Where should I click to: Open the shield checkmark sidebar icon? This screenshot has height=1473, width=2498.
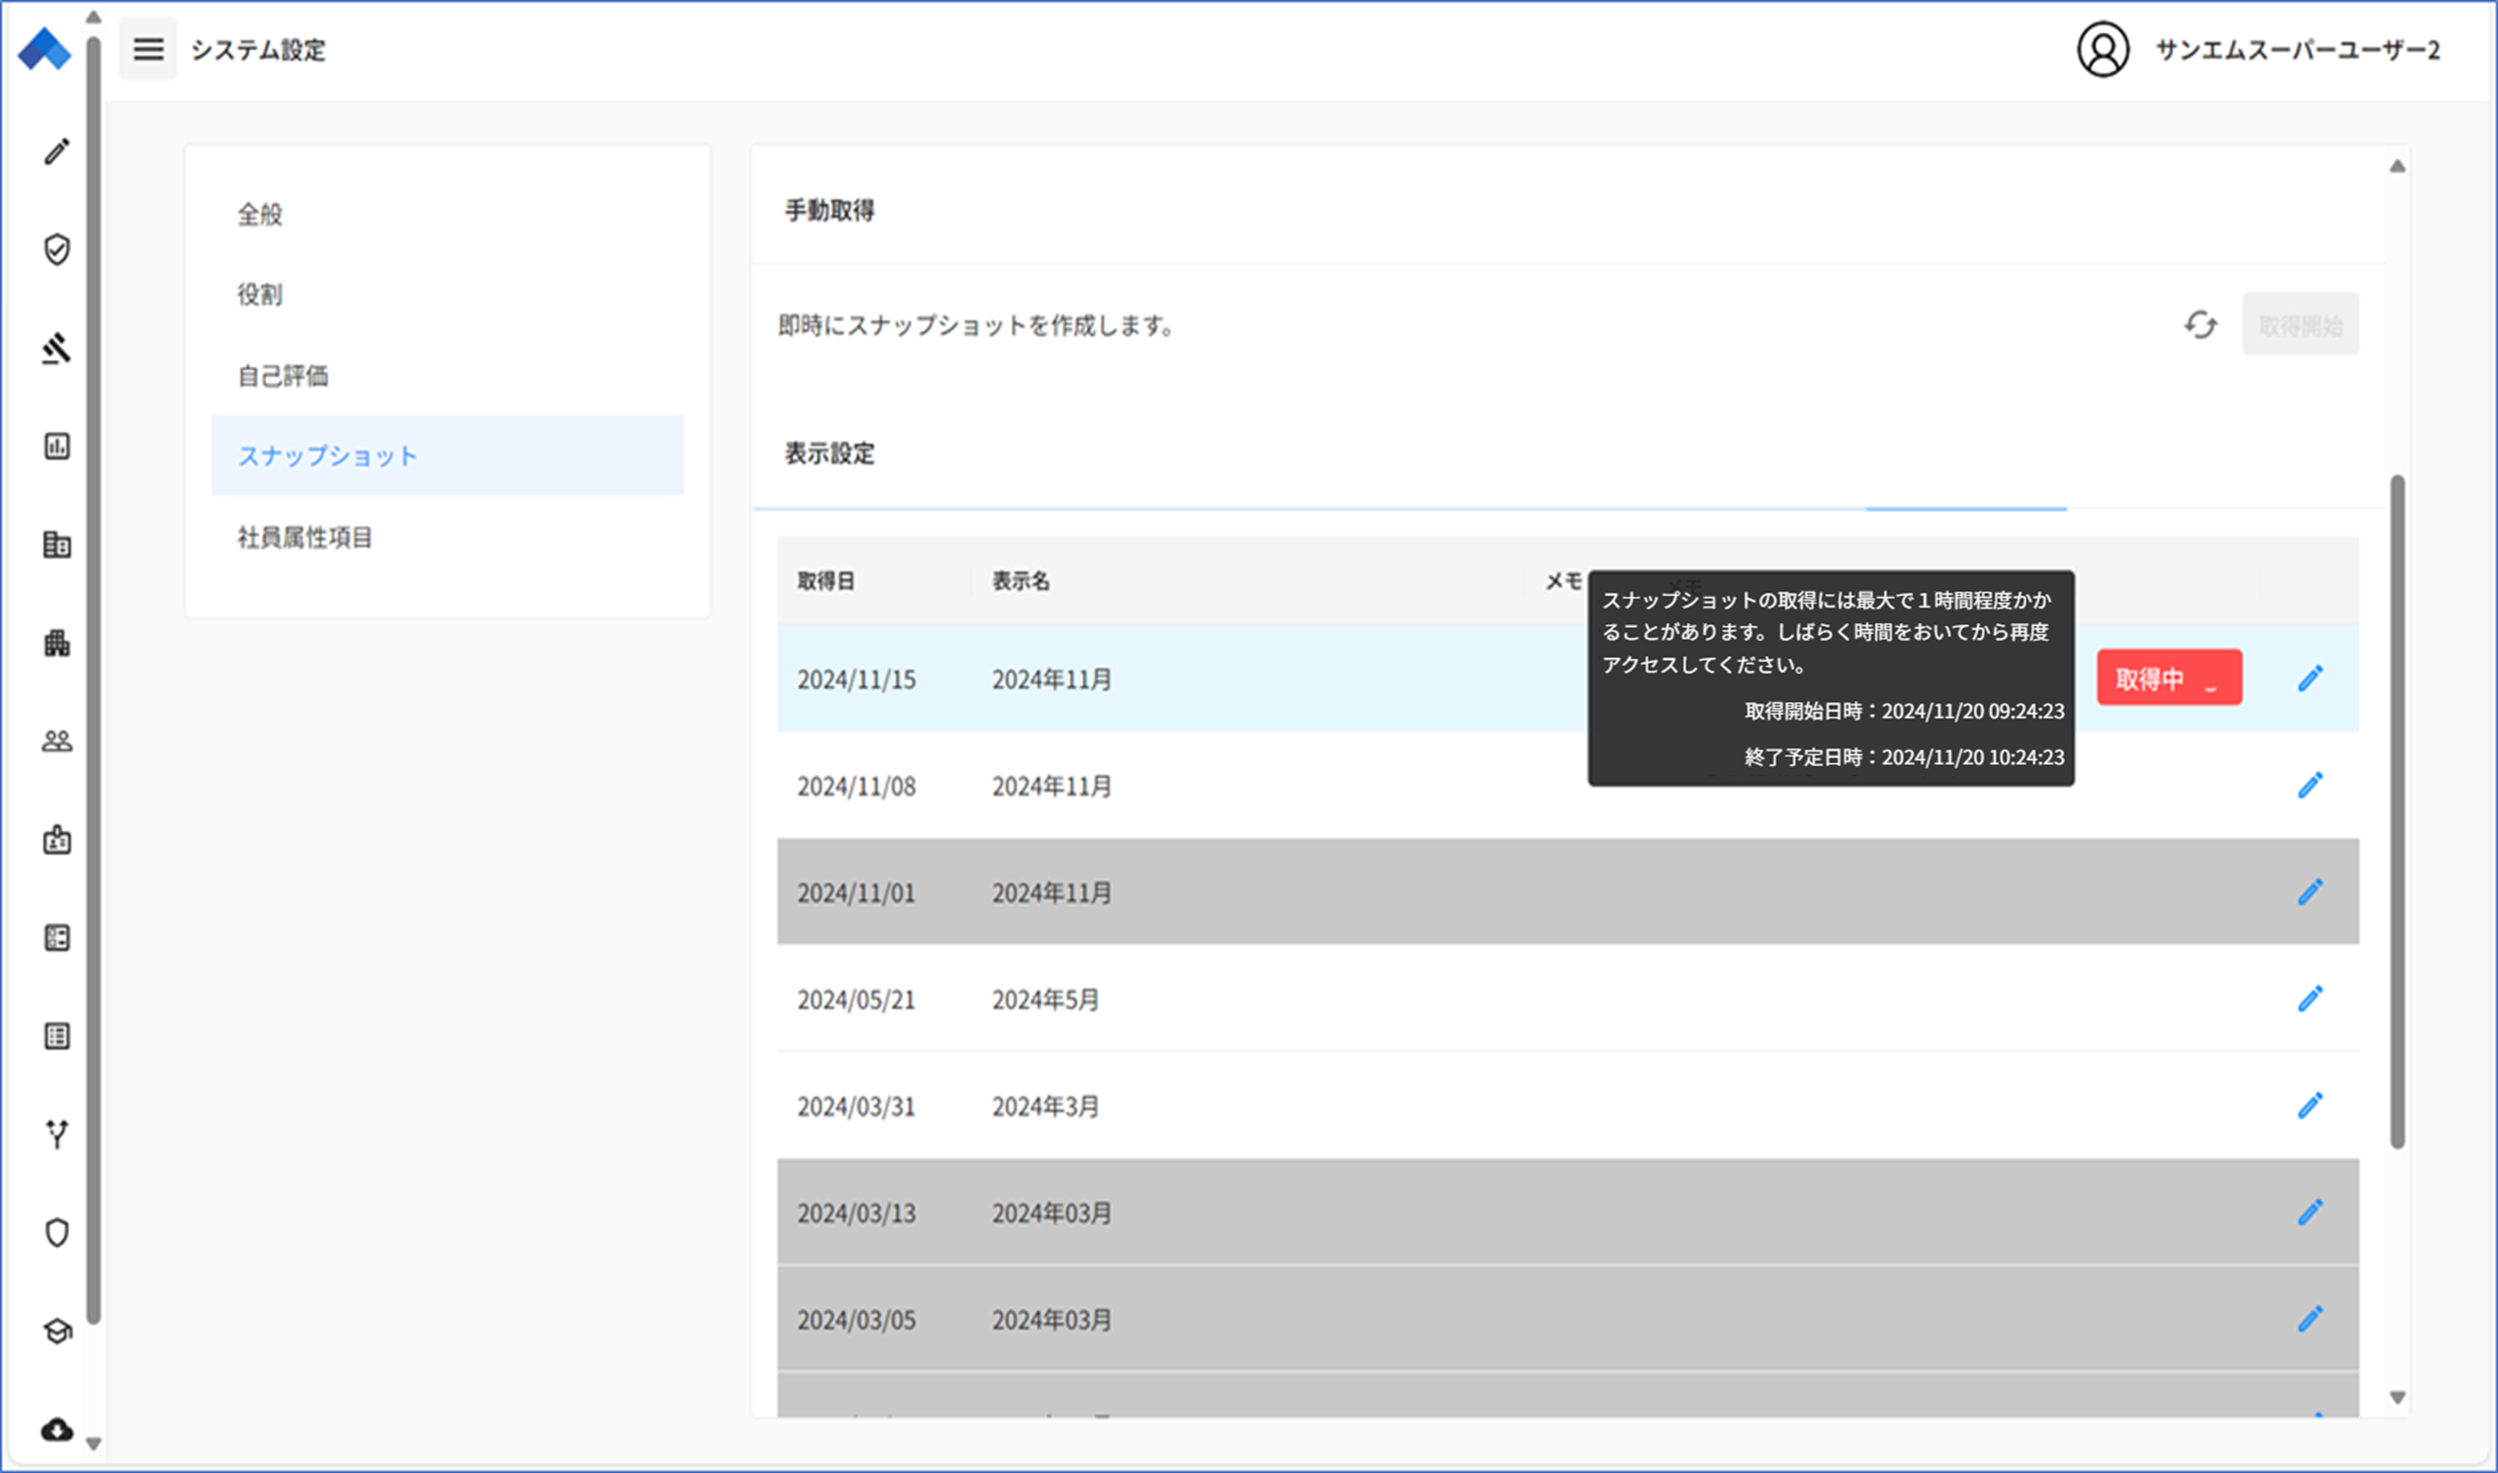tap(56, 249)
